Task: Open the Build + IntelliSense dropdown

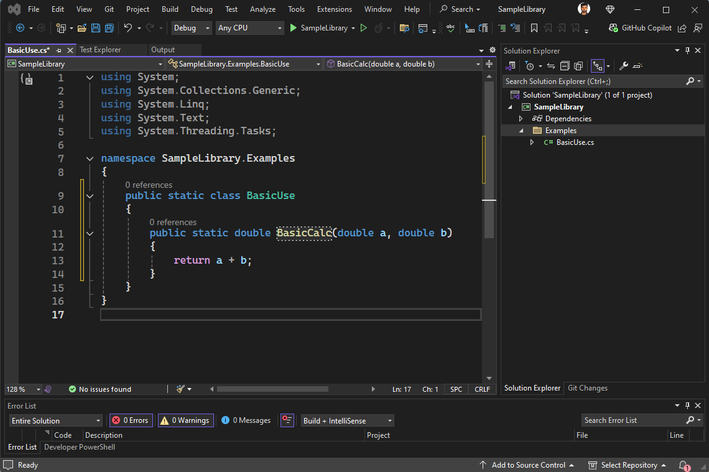Action: [x=347, y=420]
